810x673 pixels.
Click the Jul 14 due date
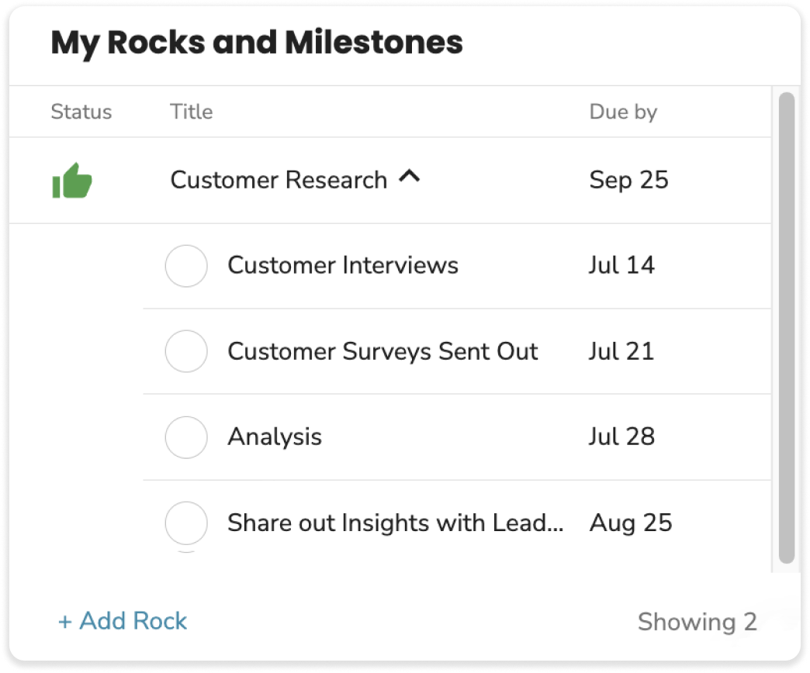coord(621,266)
